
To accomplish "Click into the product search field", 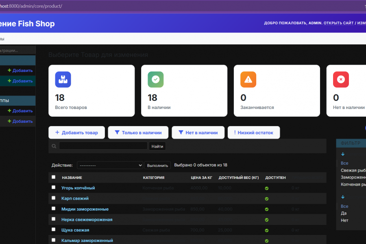I will (103, 146).
